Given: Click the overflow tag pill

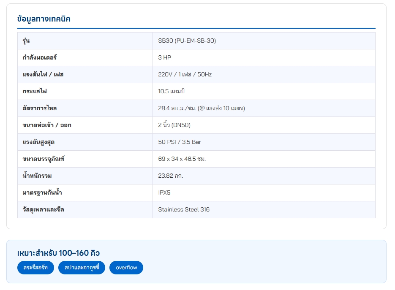Looking at the screenshot, I should tap(126, 268).
